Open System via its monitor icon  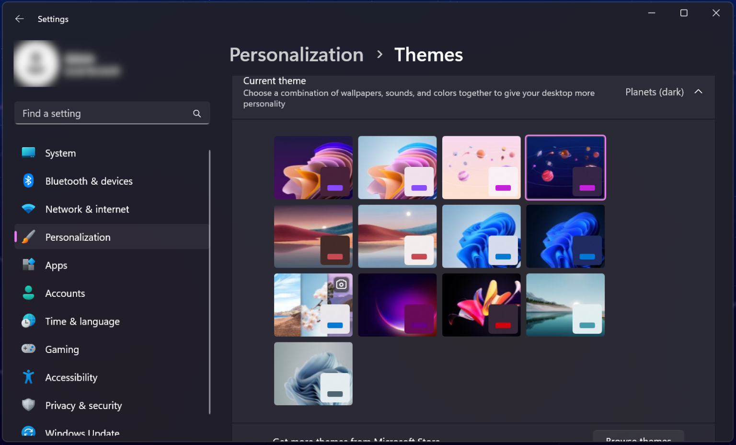pyautogui.click(x=29, y=153)
